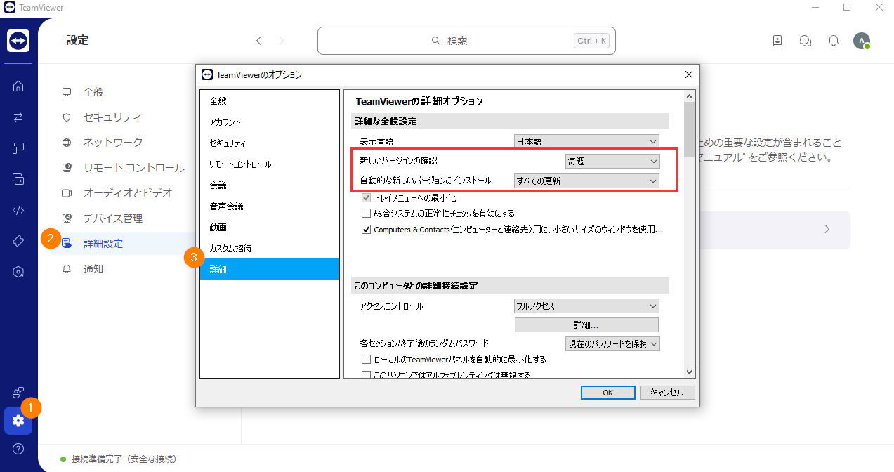Open セキュリティ tab in options dialog
The width and height of the screenshot is (894, 472).
[270, 143]
